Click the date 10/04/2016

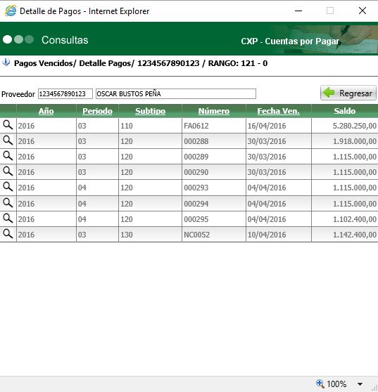pyautogui.click(x=267, y=235)
